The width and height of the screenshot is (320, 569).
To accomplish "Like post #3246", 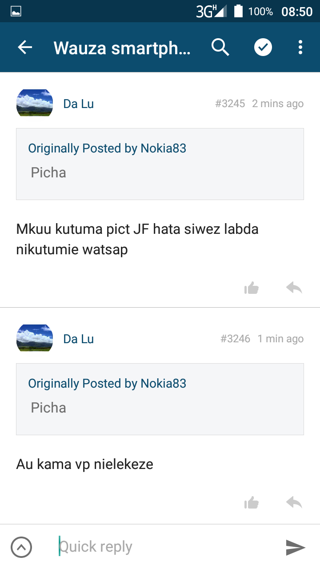I will (252, 503).
